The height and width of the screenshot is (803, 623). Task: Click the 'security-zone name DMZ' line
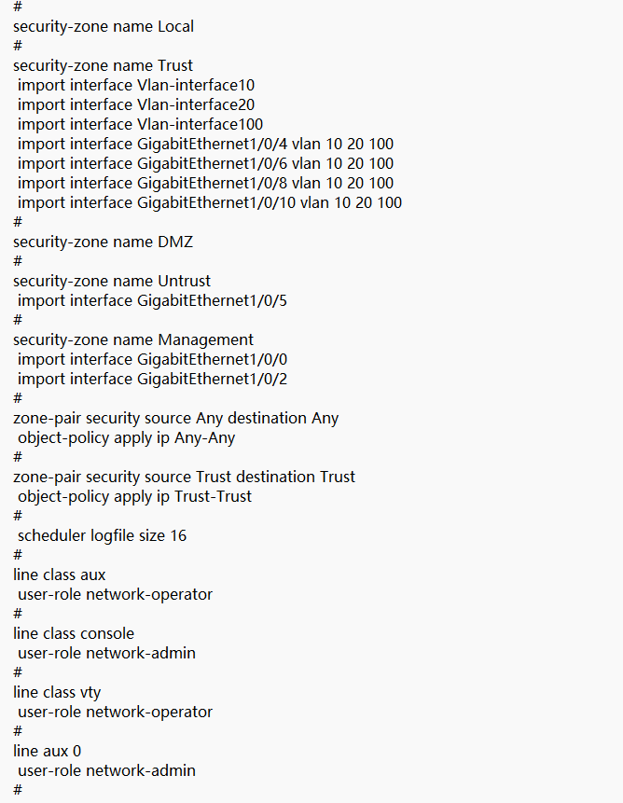[x=103, y=242]
